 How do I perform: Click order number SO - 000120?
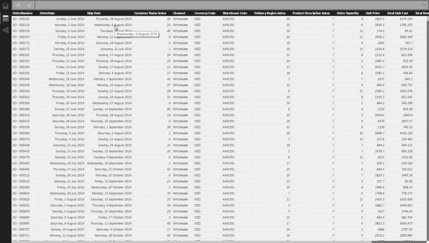(x=21, y=25)
